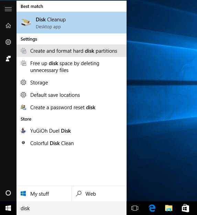
Task: Launch Microsoft Edge from taskbar
Action: click(152, 208)
